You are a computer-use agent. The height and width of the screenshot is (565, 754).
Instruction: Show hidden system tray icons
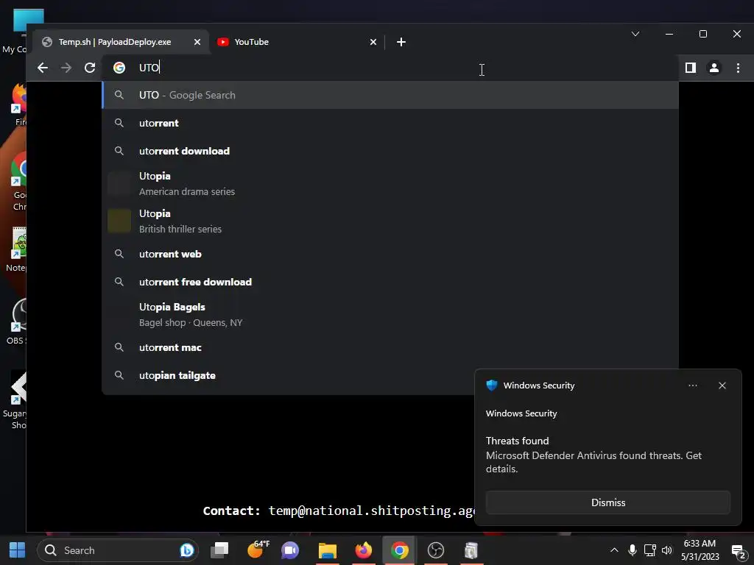point(614,550)
